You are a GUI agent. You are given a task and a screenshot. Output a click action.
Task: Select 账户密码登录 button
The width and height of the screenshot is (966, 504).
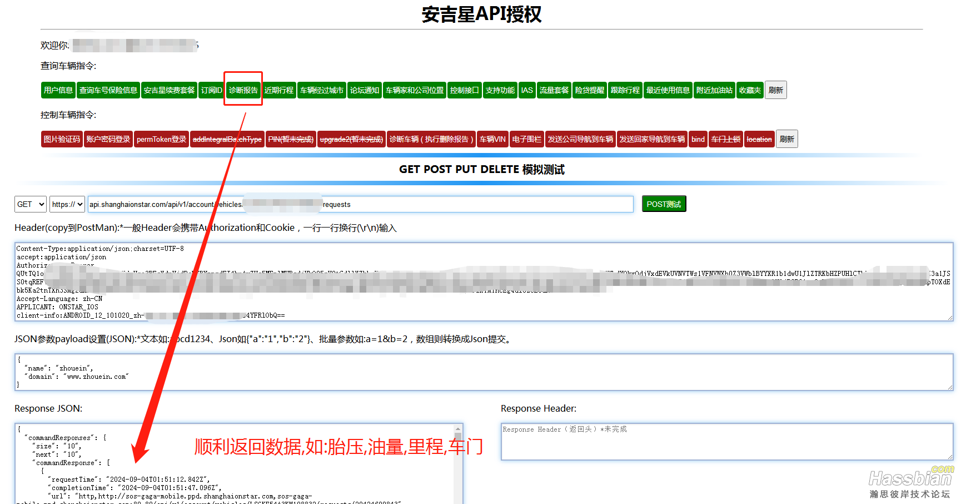pos(108,139)
